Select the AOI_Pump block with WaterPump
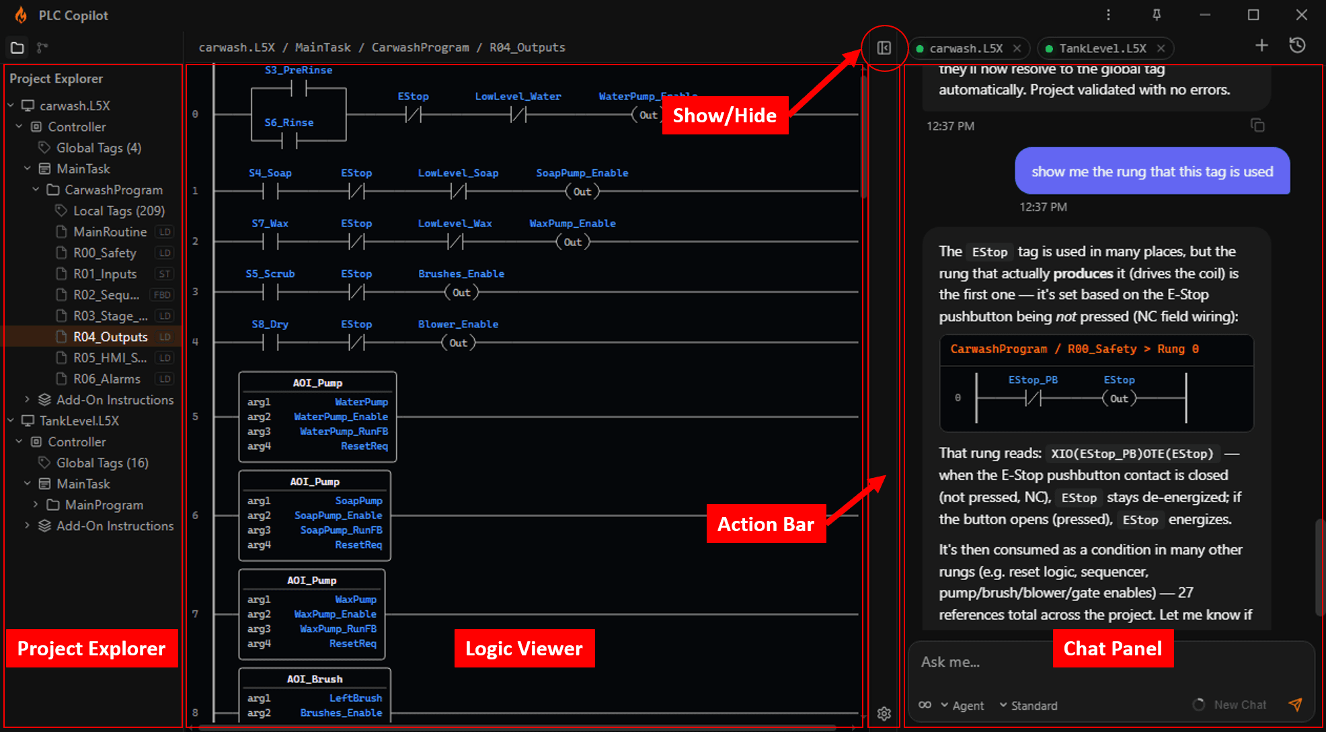Image resolution: width=1326 pixels, height=732 pixels. [x=317, y=417]
